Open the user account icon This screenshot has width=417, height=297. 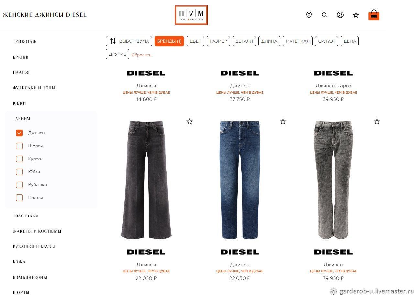[x=340, y=15]
